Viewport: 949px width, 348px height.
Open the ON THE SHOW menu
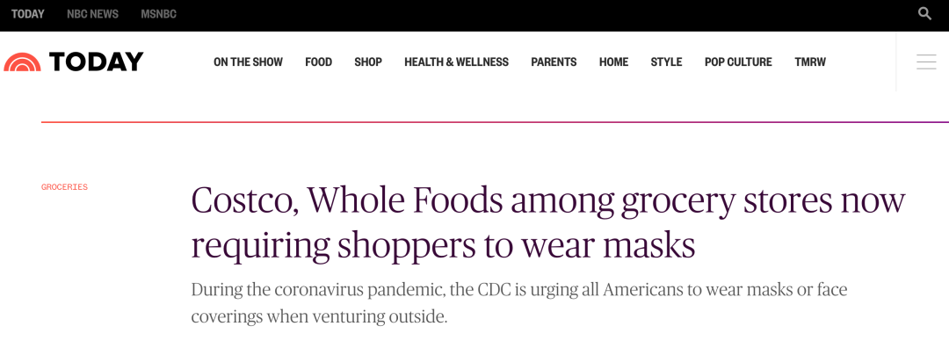point(248,62)
